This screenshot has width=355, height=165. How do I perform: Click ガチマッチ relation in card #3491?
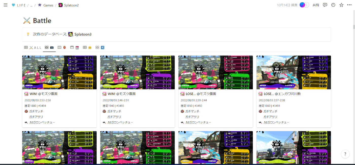coord(270,111)
